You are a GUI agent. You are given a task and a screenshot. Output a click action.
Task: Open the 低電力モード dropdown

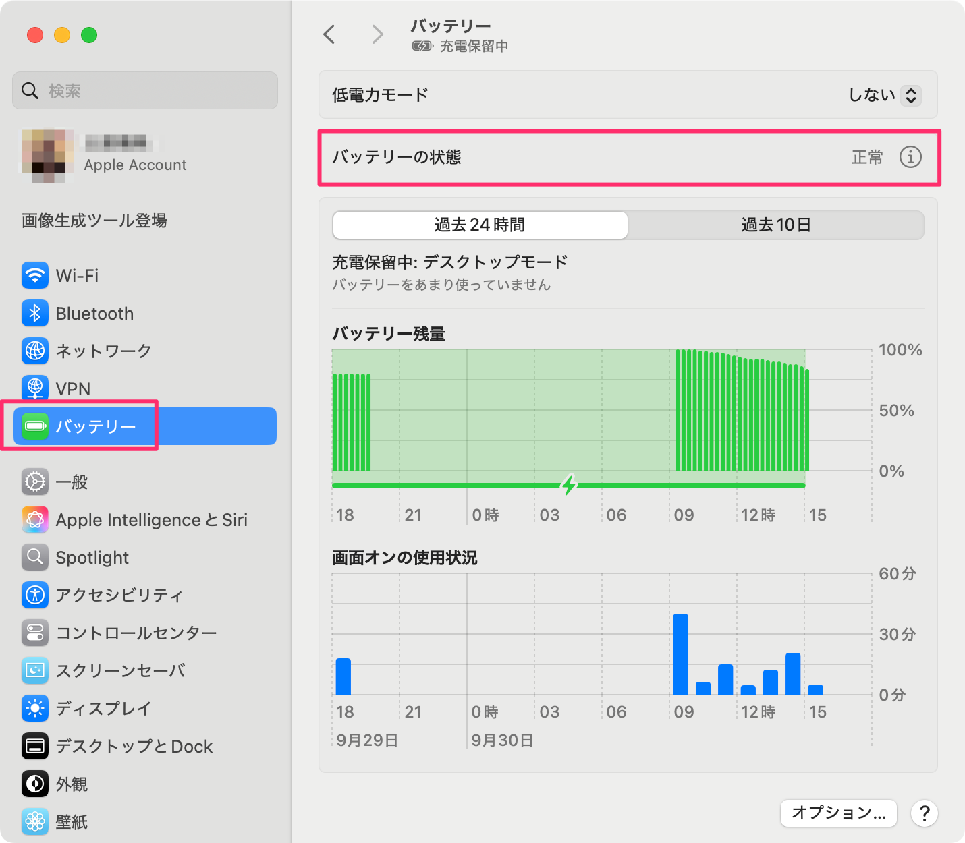tap(884, 95)
